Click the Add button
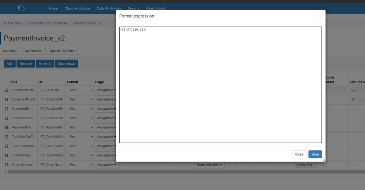 (9, 64)
